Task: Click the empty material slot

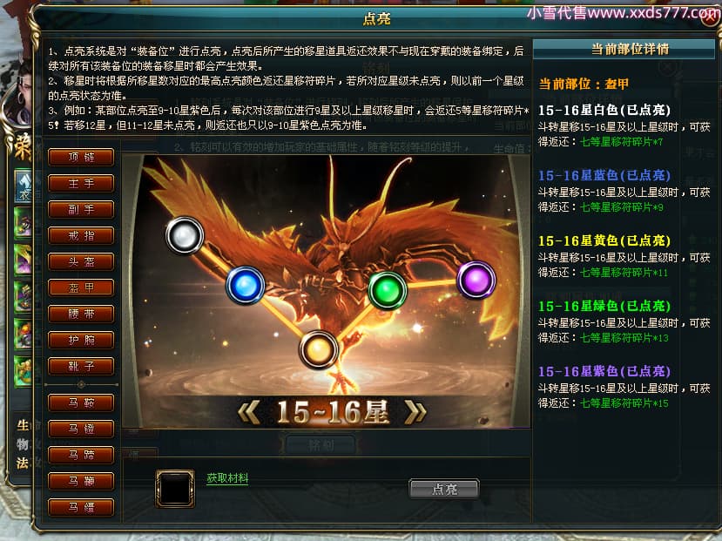Action: coord(175,489)
